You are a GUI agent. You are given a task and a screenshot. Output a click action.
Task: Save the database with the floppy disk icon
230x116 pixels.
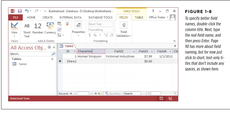(20, 11)
